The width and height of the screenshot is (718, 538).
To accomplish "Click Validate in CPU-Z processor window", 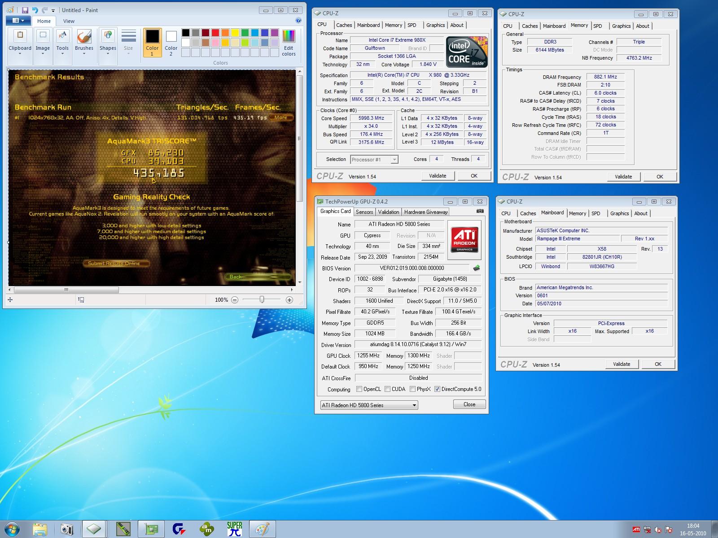I will tap(438, 176).
